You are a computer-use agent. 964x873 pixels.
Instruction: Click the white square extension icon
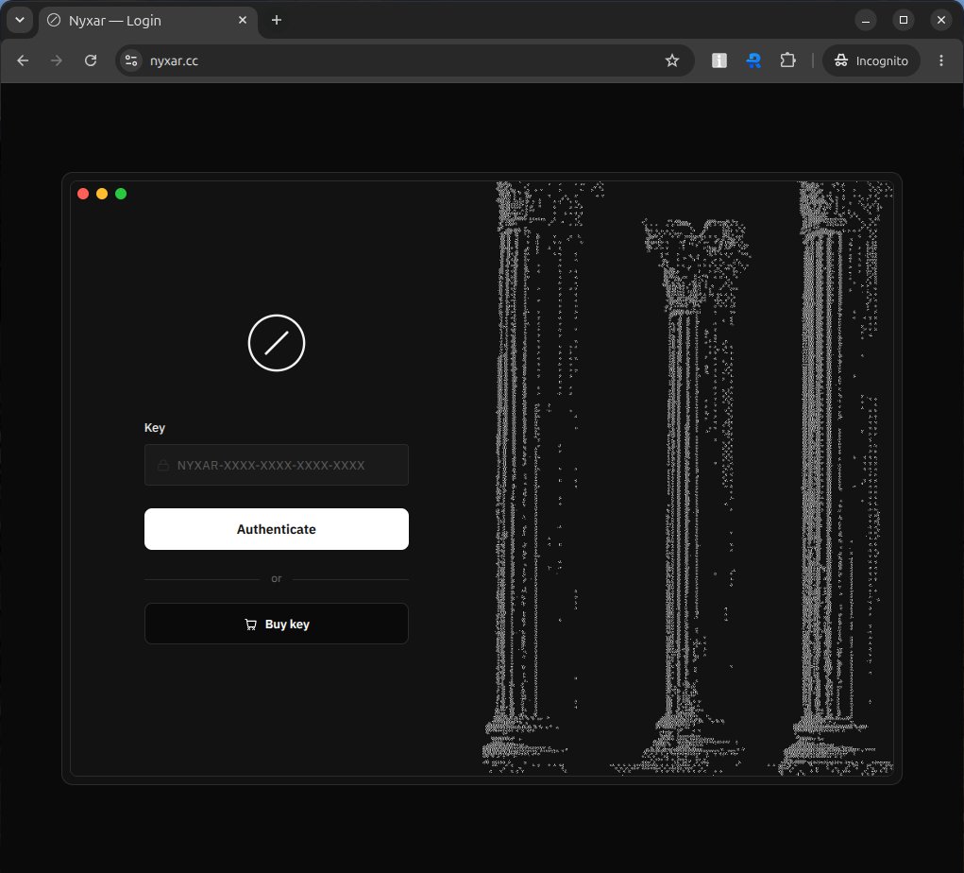tap(719, 60)
